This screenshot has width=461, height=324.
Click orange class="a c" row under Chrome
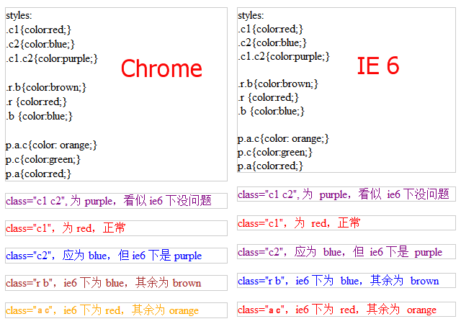coord(116,310)
